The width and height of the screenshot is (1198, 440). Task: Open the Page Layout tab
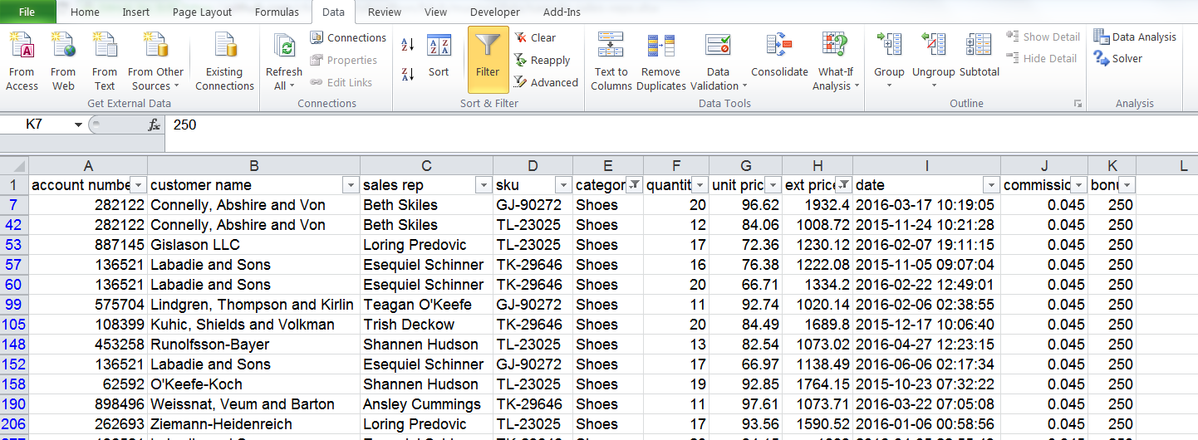point(202,12)
